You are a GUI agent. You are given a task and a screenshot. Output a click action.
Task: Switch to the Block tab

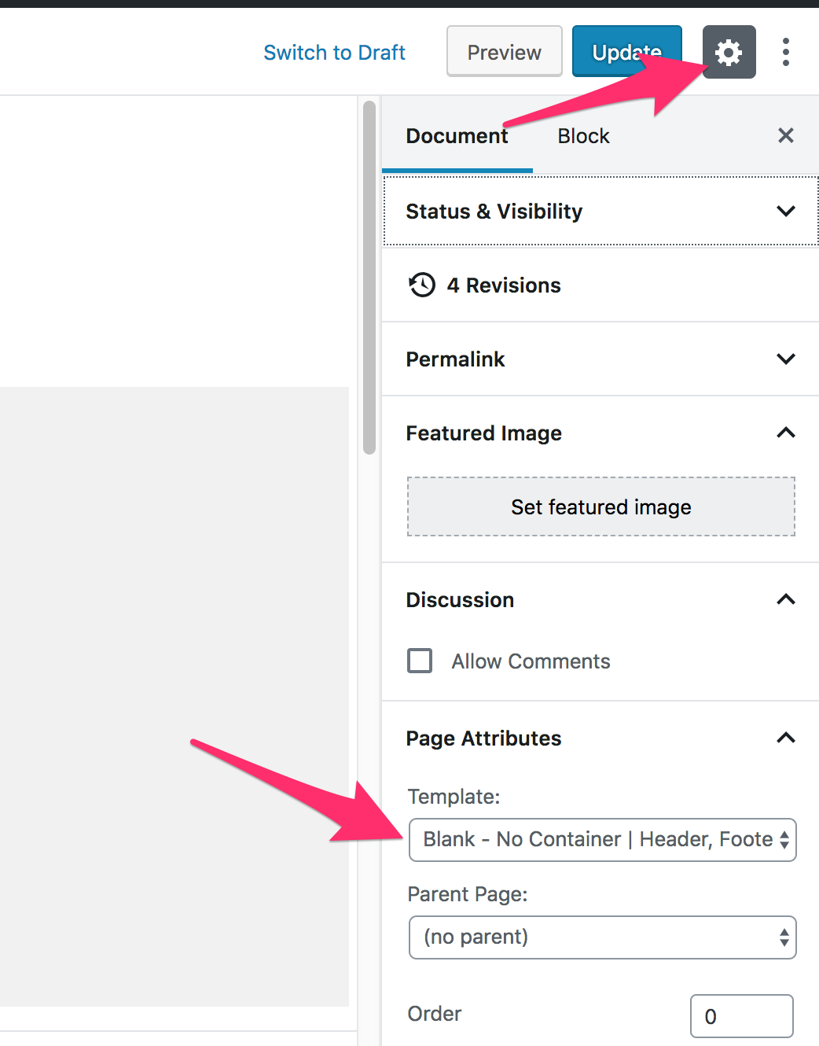[x=583, y=136]
